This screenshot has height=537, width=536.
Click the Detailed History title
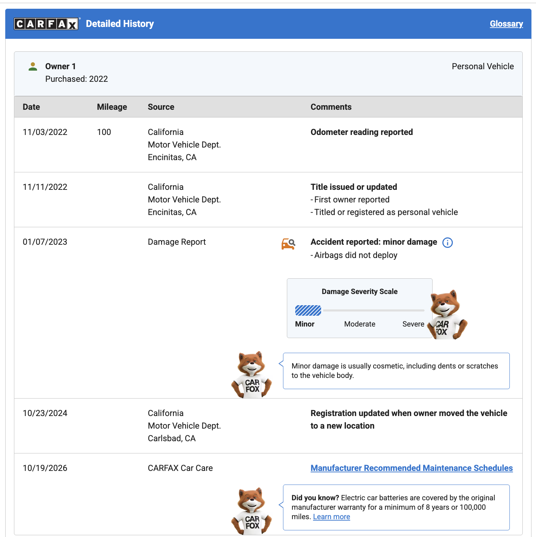pos(120,24)
